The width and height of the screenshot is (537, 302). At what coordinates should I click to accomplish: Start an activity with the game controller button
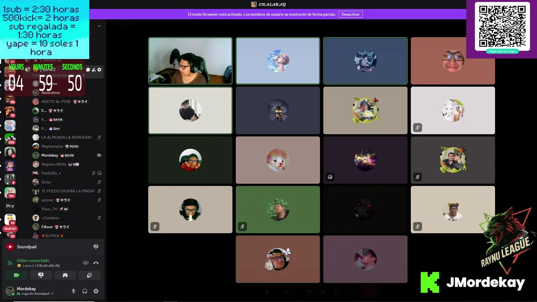pyautogui.click(x=65, y=275)
